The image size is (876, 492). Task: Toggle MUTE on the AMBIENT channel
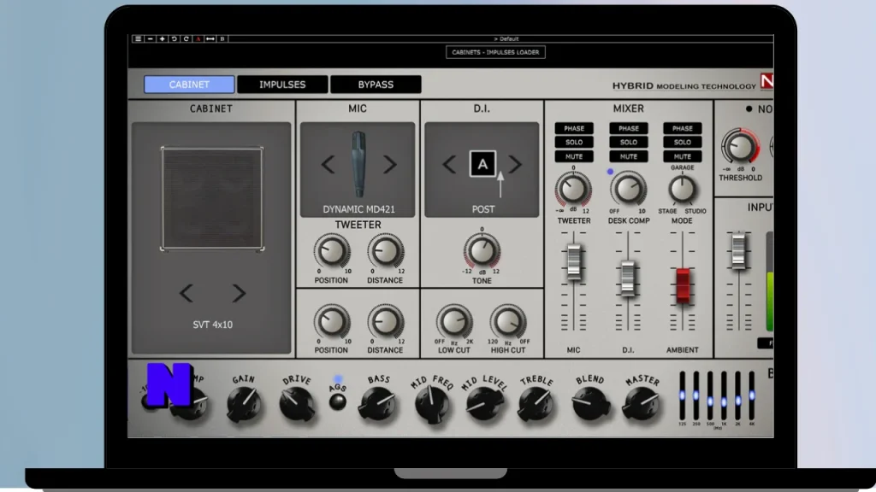(x=682, y=157)
